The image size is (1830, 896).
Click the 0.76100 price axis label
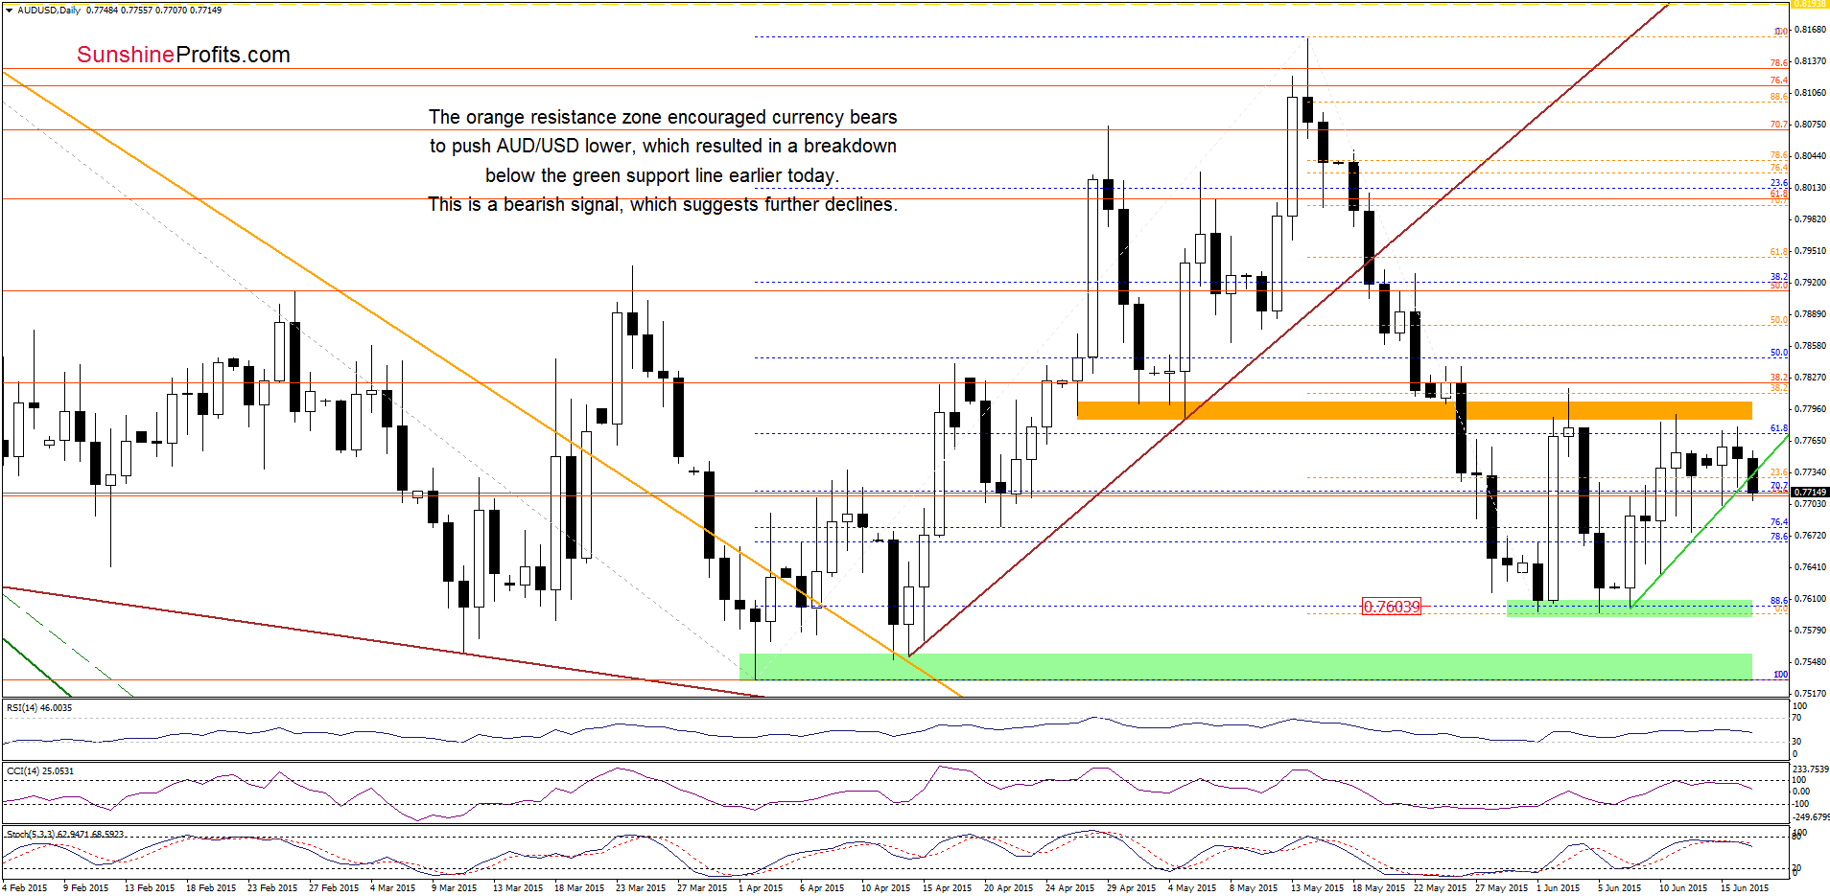[1810, 599]
